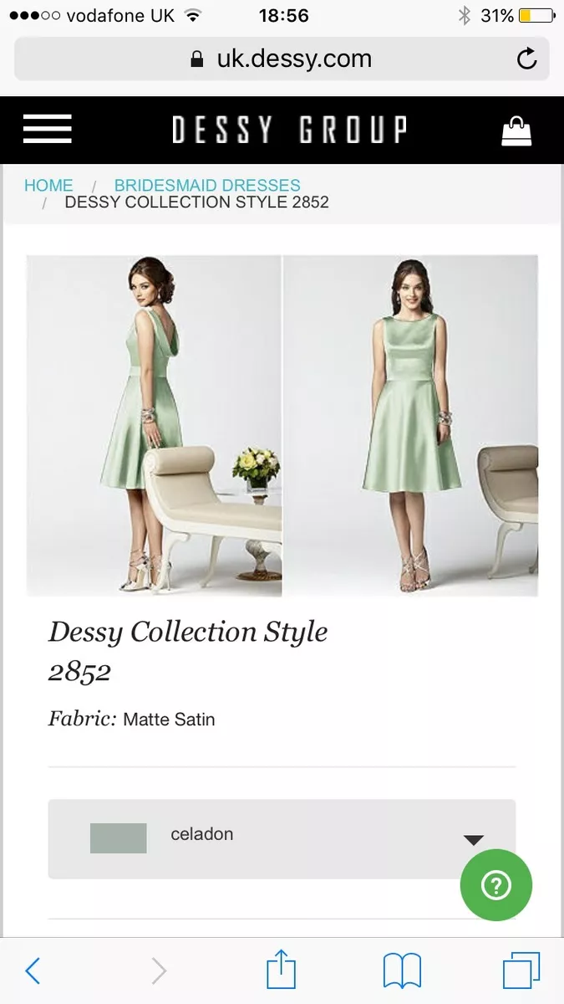Open the Safari share sheet
Image resolution: width=564 pixels, height=1004 pixels.
(282, 969)
